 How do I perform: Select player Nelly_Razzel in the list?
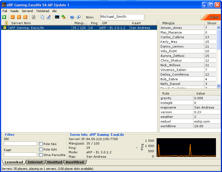click(x=188, y=84)
